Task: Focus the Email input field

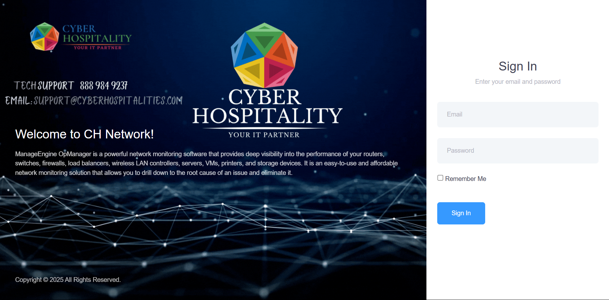Action: pyautogui.click(x=518, y=115)
